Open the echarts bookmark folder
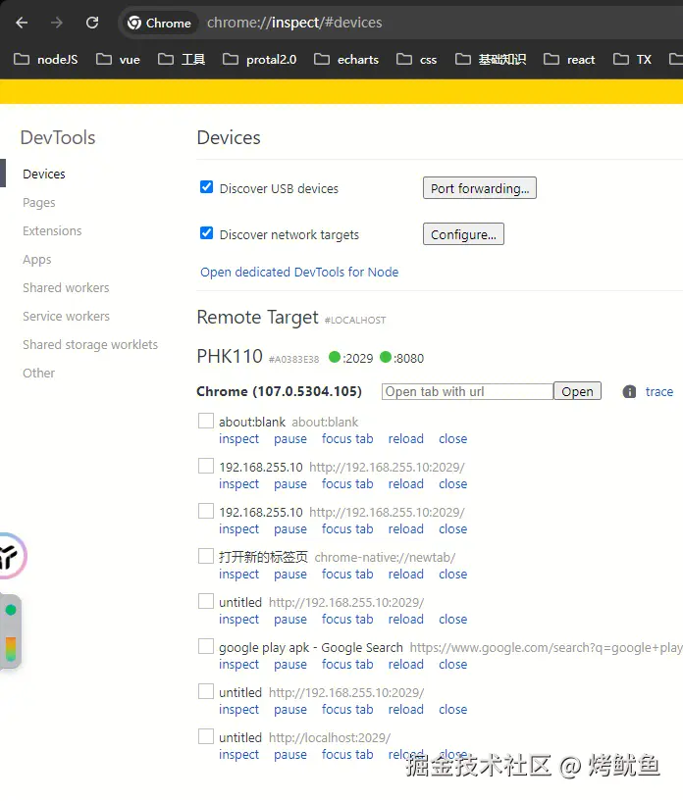 pyautogui.click(x=346, y=59)
